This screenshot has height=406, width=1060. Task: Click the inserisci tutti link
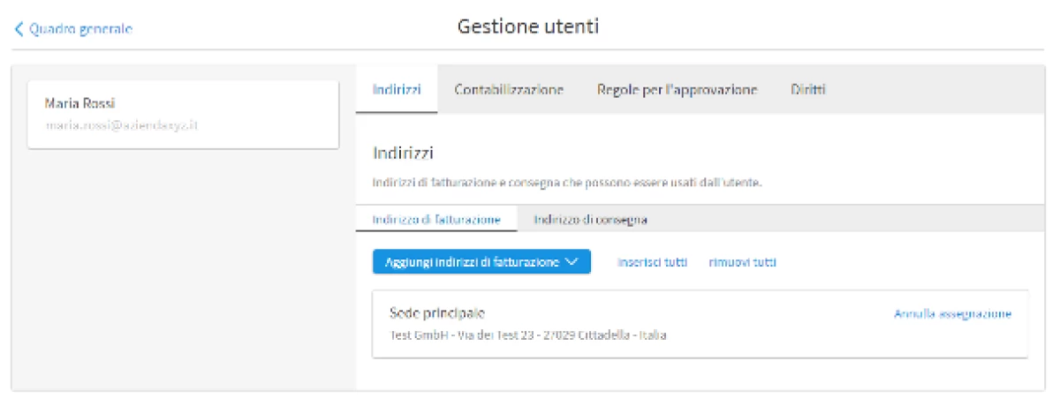[652, 262]
